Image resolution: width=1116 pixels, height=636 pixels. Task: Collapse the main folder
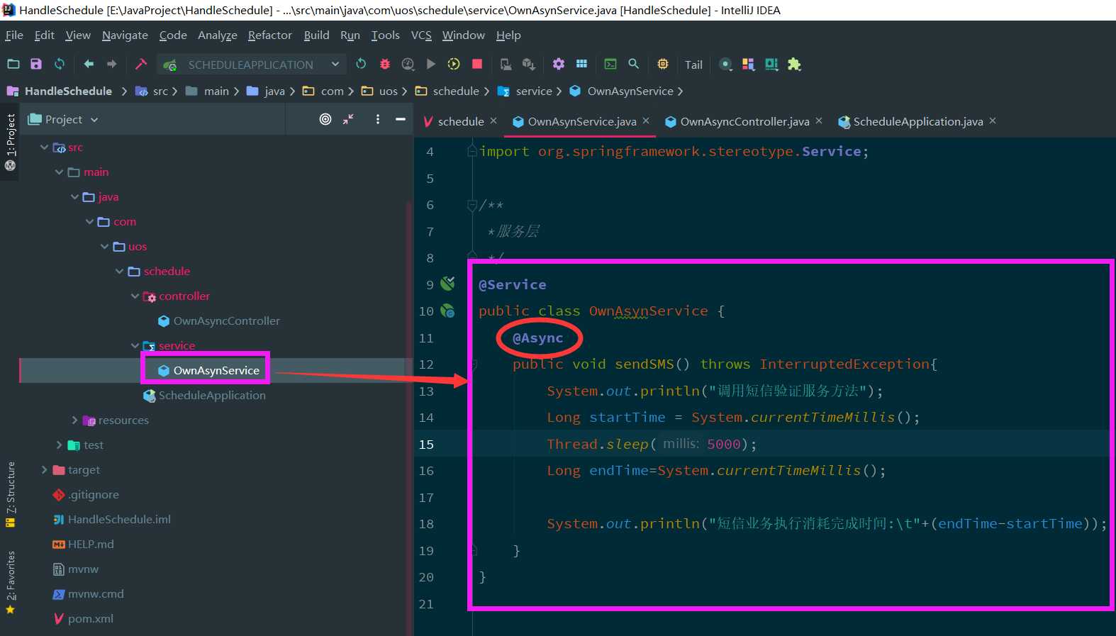(x=59, y=172)
